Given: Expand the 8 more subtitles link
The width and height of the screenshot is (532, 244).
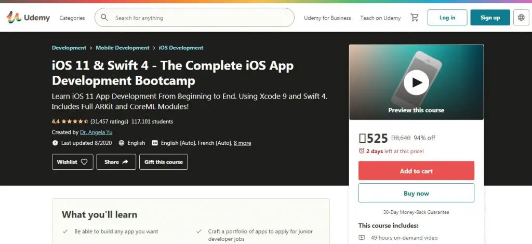Looking at the screenshot, I should click(x=242, y=143).
